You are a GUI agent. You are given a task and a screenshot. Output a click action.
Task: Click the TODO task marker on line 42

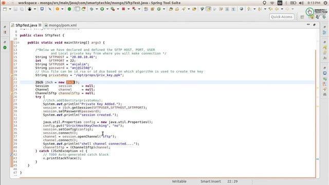coord(12,155)
